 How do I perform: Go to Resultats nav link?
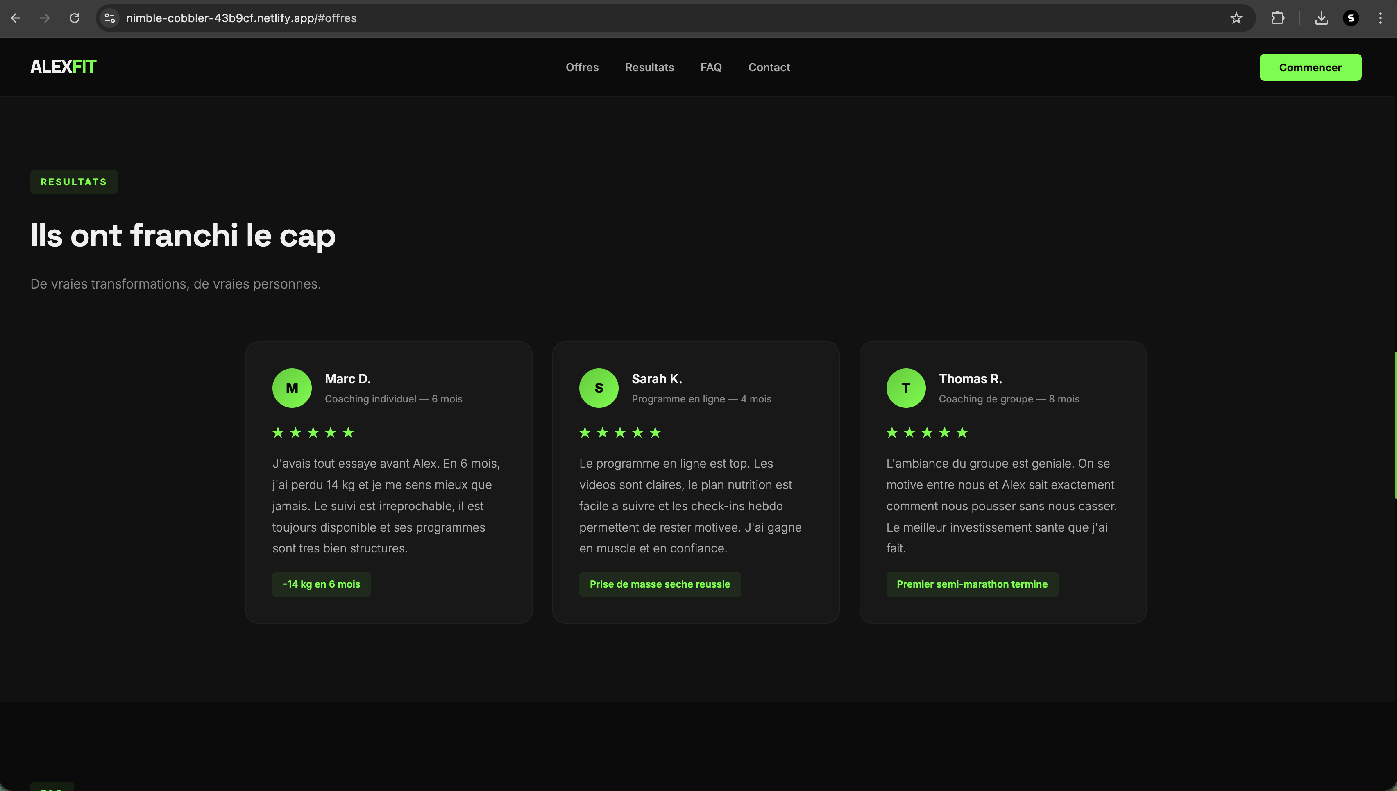[x=649, y=67]
